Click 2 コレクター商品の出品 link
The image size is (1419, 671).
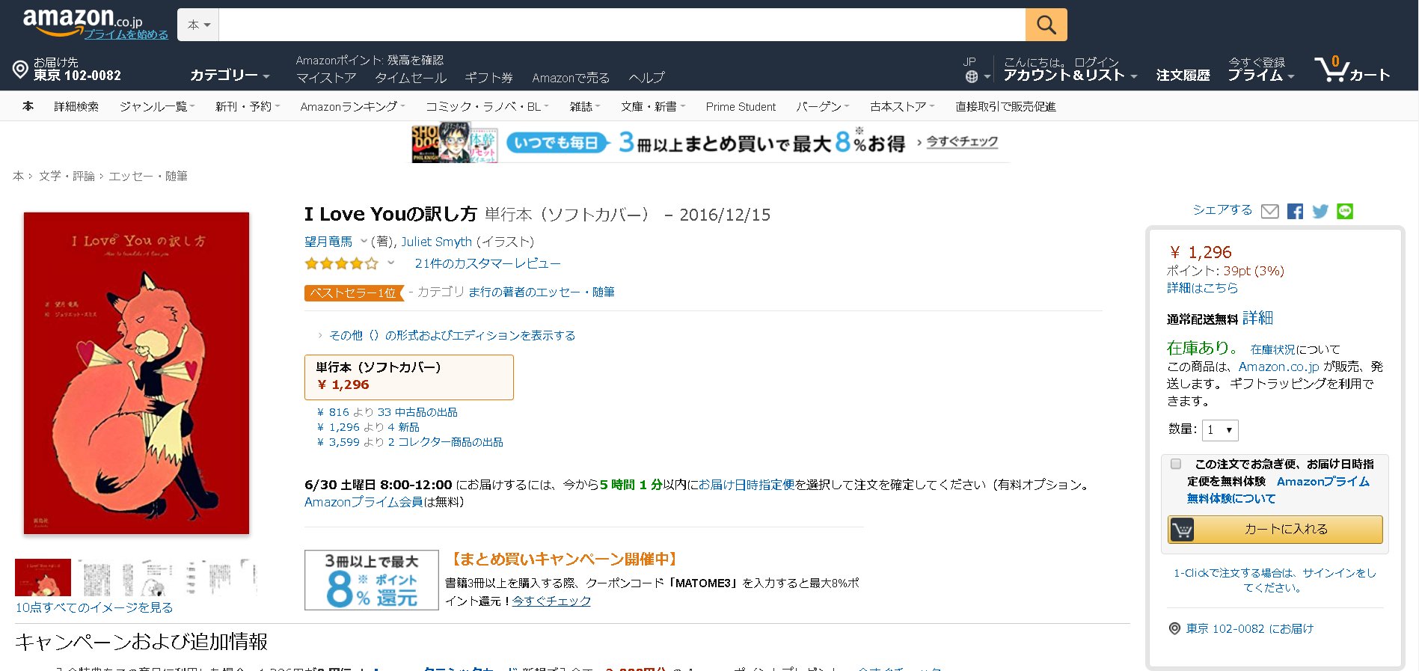(445, 442)
